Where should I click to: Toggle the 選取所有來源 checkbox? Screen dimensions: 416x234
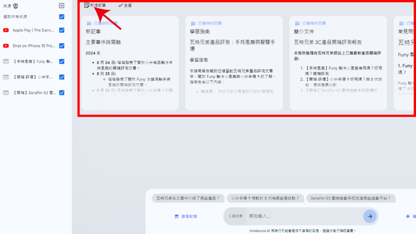point(62,17)
